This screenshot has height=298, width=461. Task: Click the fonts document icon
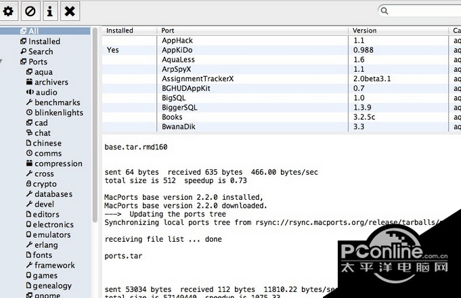pos(28,255)
